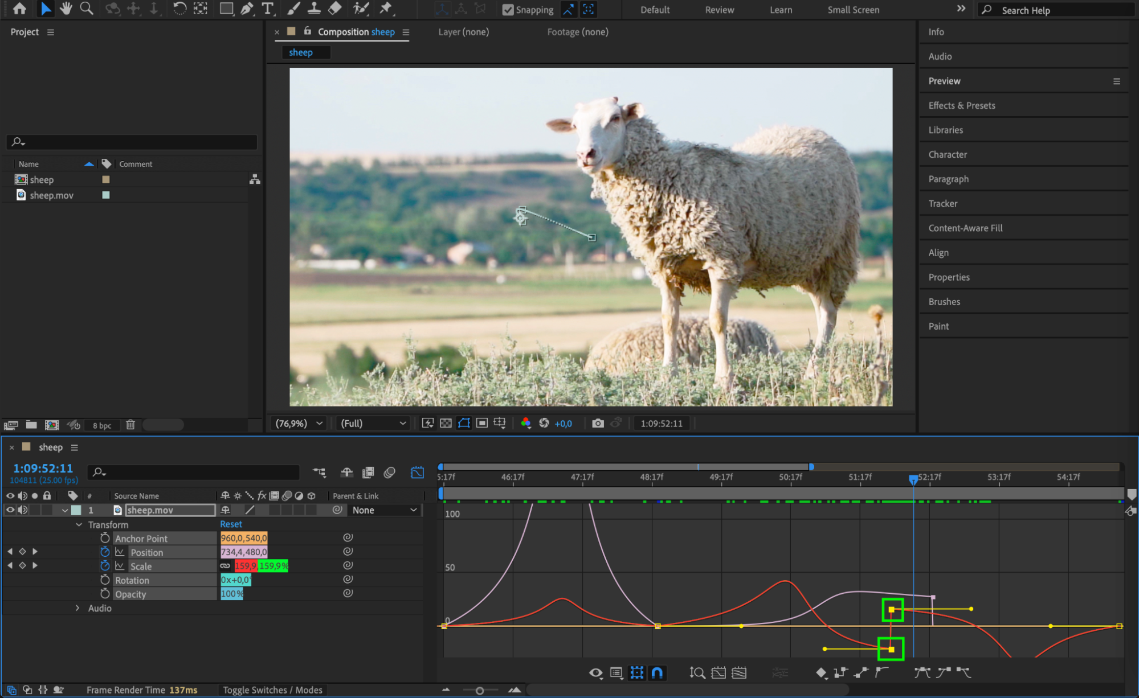Click Toggle Switches / Modes button
The height and width of the screenshot is (698, 1139).
[272, 690]
